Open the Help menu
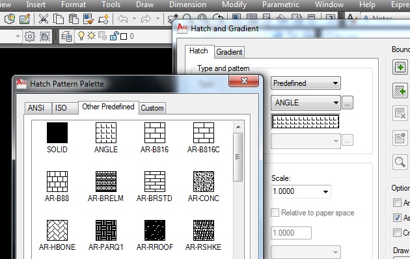This screenshot has width=410, height=259. (367, 5)
